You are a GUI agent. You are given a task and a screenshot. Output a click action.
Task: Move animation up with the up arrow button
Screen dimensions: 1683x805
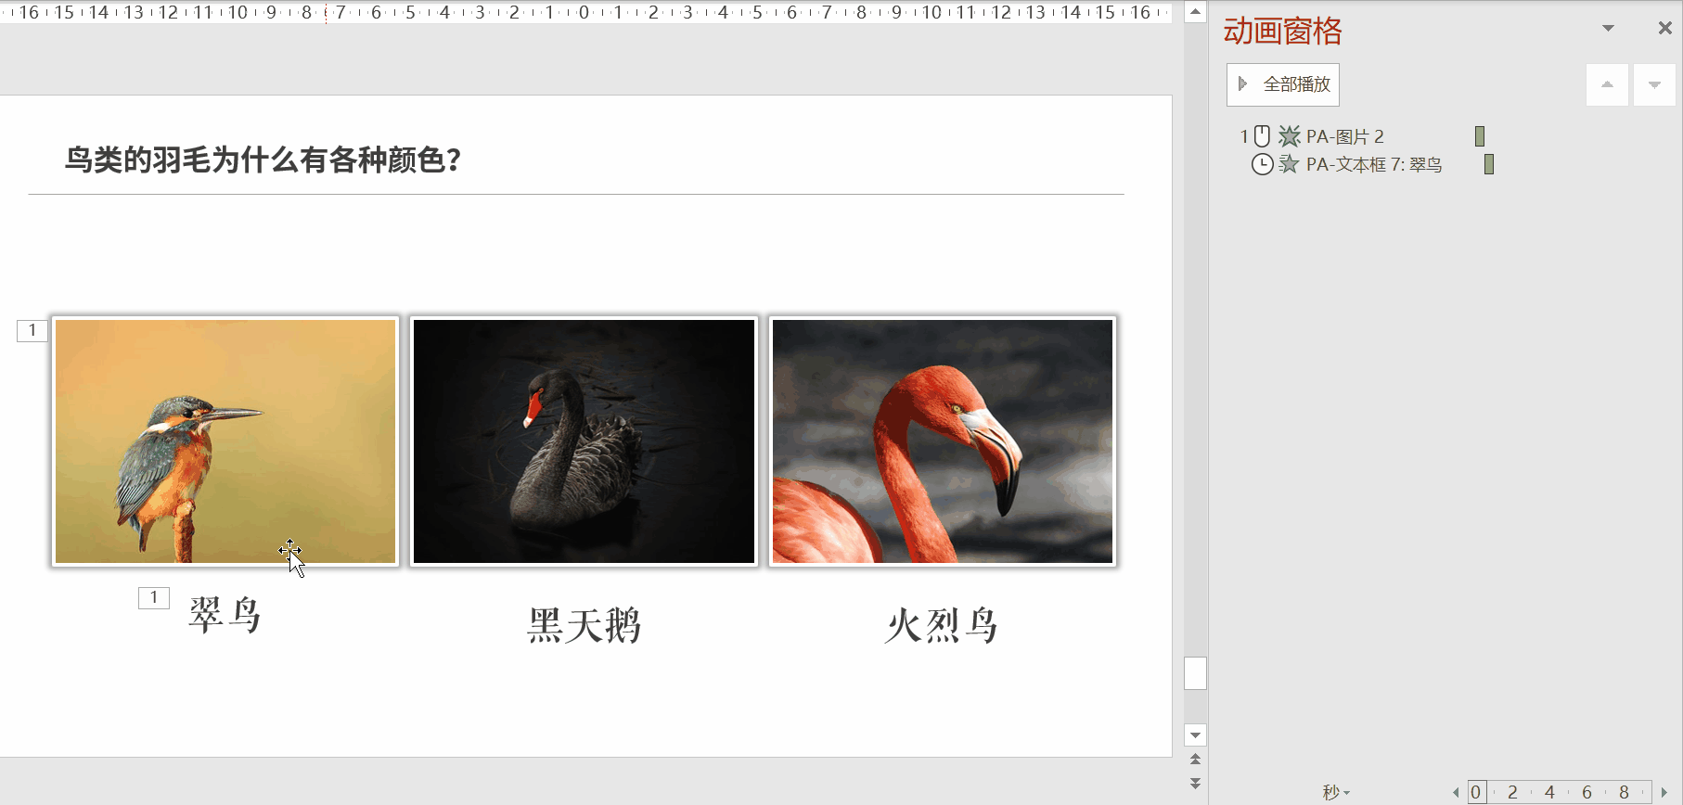click(1607, 84)
